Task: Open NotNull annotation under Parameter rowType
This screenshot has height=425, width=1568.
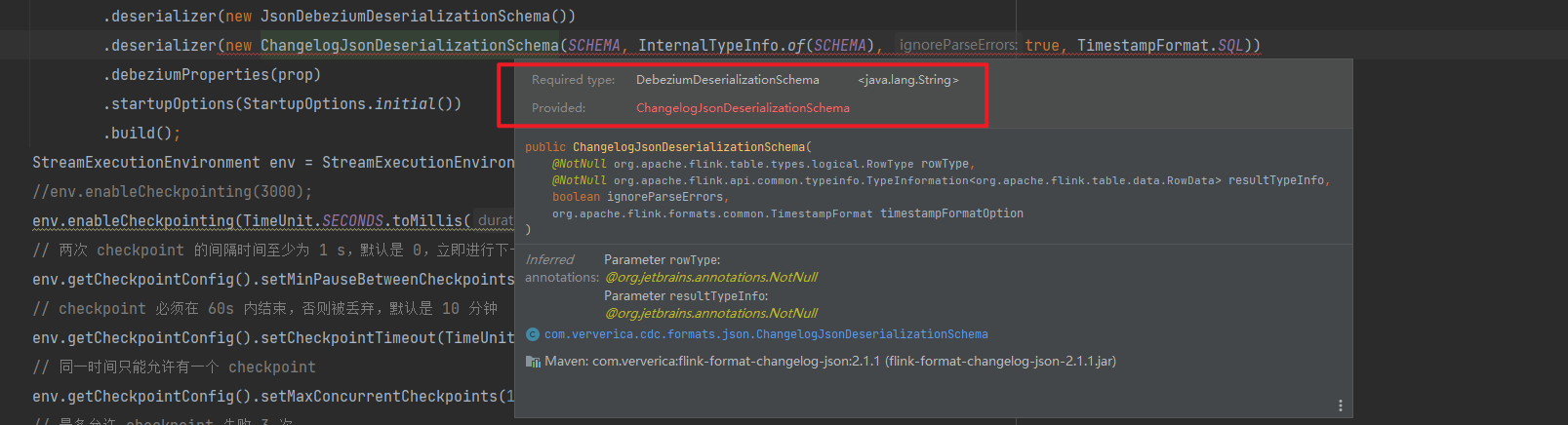Action: click(711, 278)
